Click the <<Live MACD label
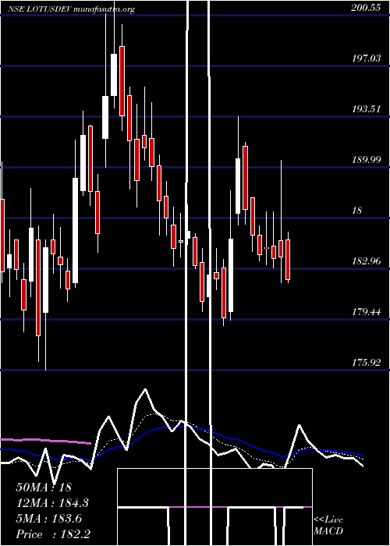The height and width of the screenshot is (546, 390). 328,526
